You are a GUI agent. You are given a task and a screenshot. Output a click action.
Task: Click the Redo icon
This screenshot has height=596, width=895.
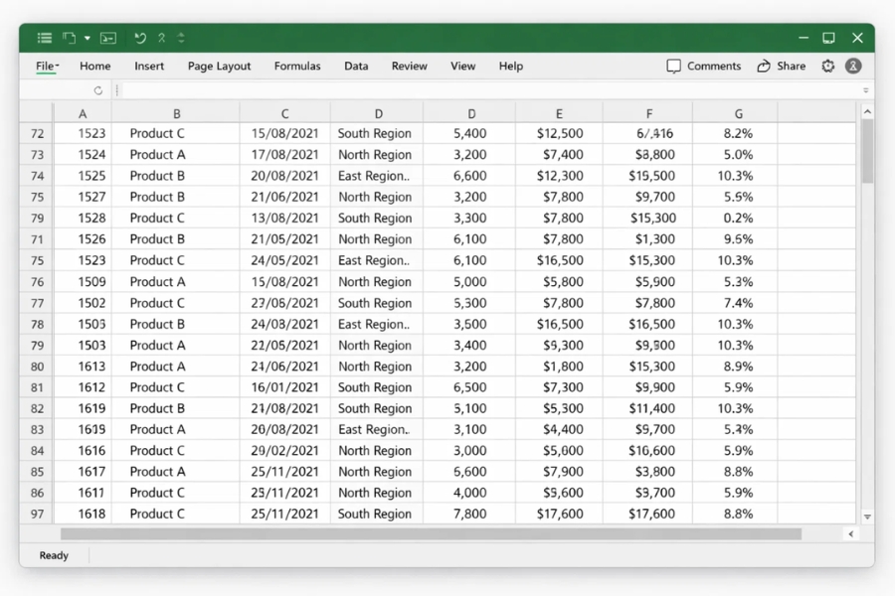tap(161, 37)
